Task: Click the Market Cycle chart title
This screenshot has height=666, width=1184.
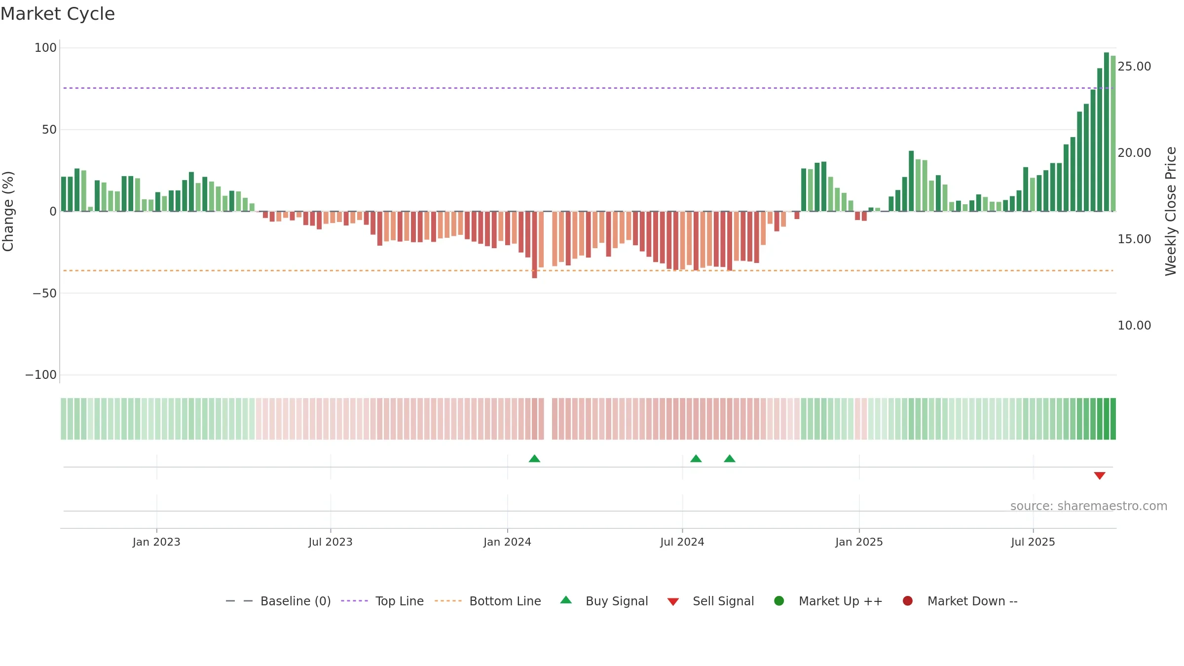Action: click(58, 14)
